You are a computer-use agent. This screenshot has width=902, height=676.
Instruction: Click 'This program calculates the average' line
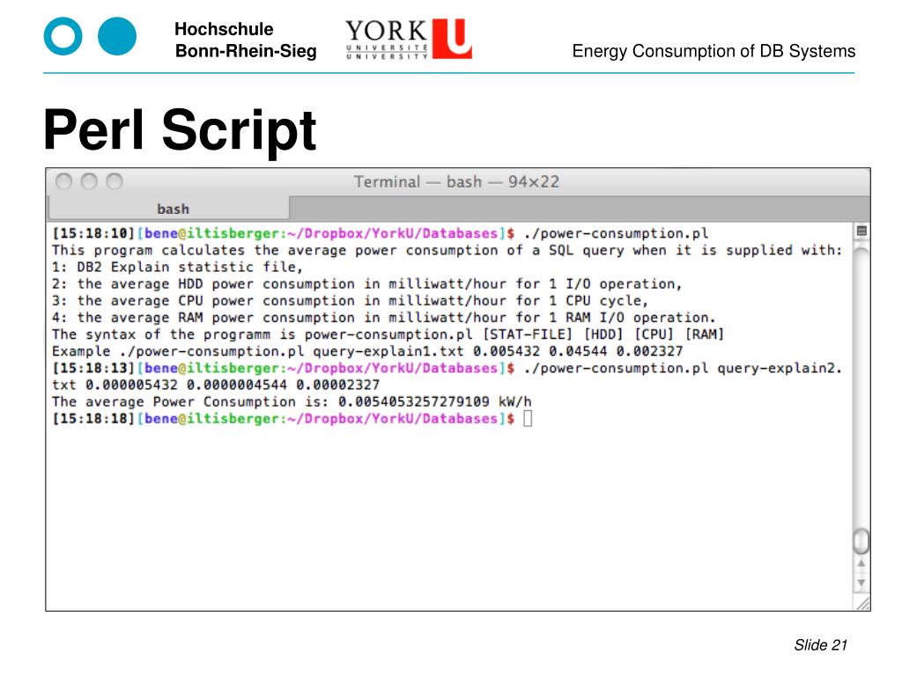tap(447, 250)
